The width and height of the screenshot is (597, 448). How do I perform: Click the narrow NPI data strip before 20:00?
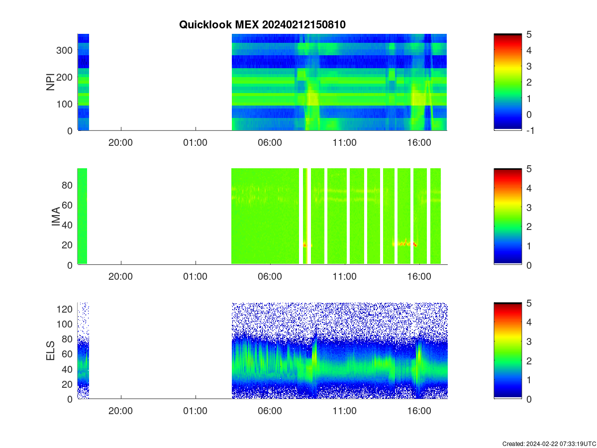tap(83, 82)
